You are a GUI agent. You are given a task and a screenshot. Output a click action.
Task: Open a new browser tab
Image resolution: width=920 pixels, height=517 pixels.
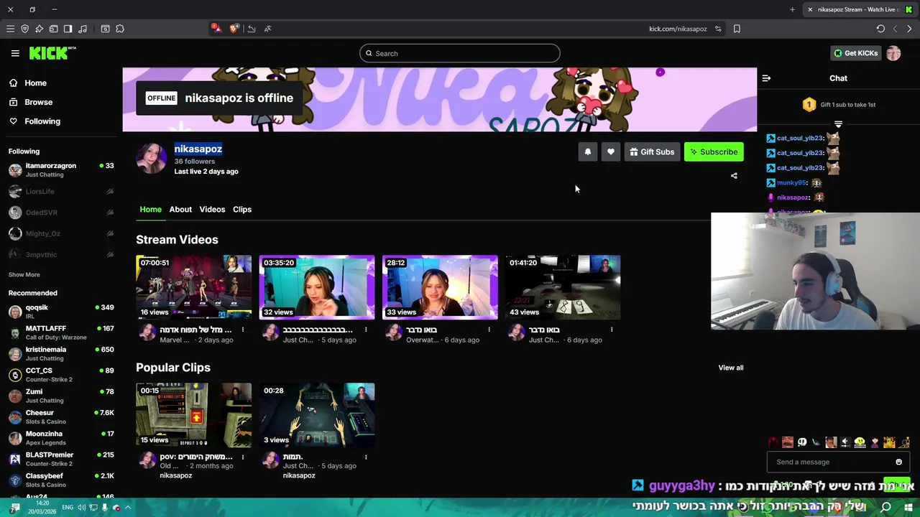792,9
